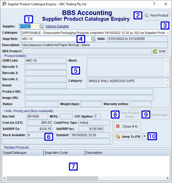
Task: Click the Buy Unit field showing BX1000
Action: click(x=37, y=116)
